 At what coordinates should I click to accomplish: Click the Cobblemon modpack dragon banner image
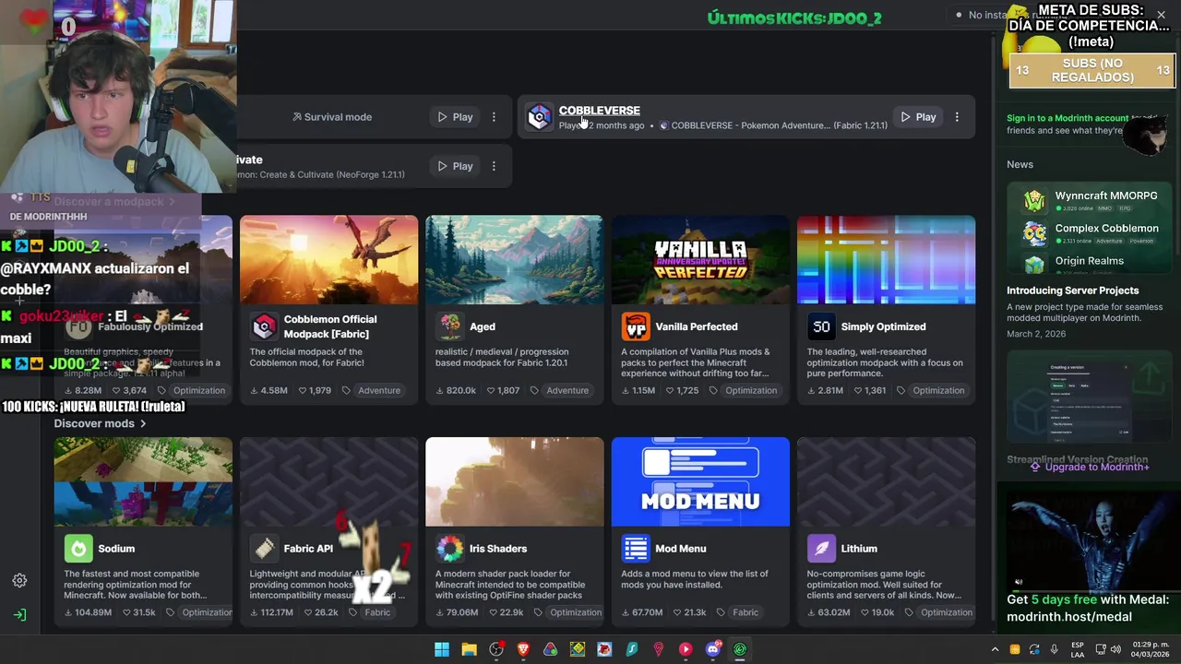coord(328,260)
